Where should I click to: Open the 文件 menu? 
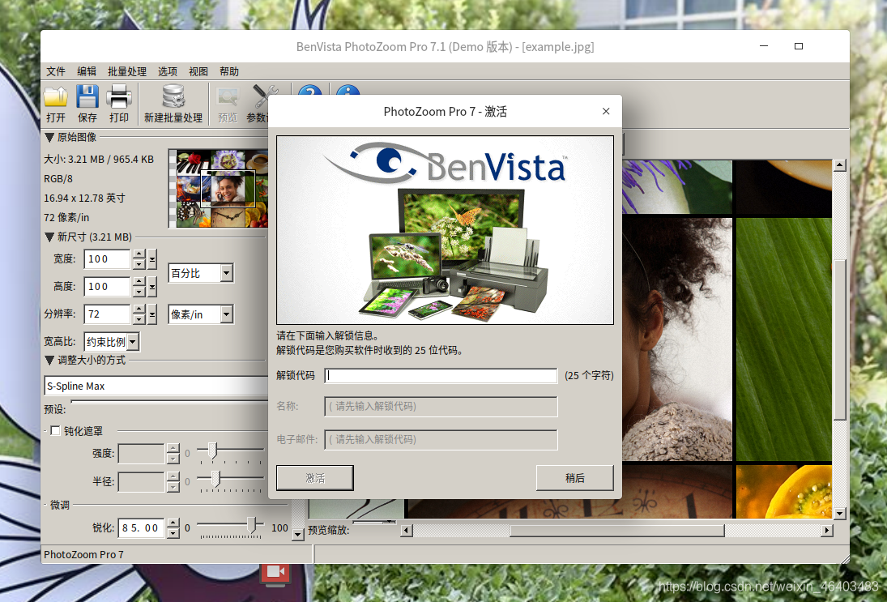coord(55,71)
